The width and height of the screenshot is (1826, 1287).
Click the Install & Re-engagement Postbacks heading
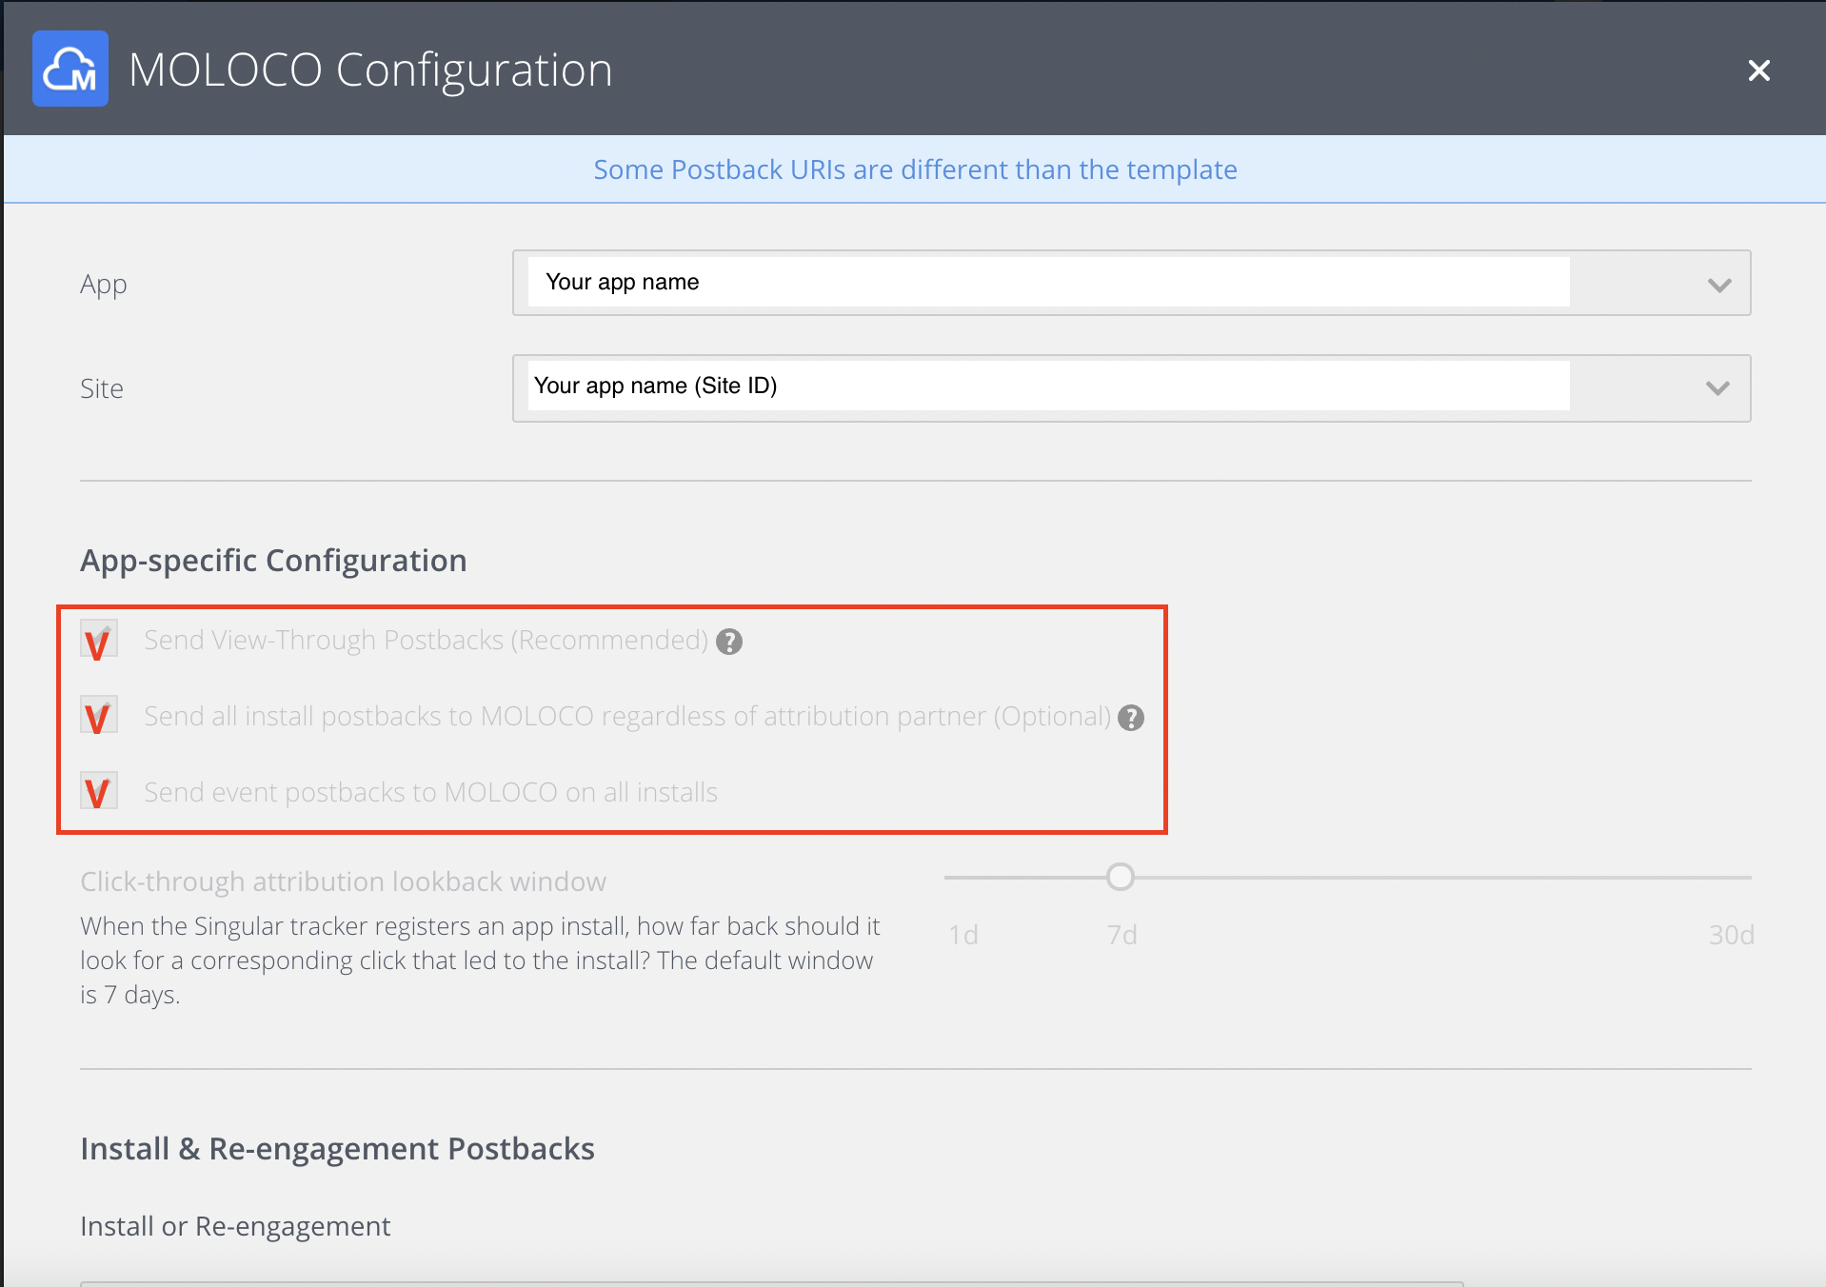click(x=337, y=1149)
